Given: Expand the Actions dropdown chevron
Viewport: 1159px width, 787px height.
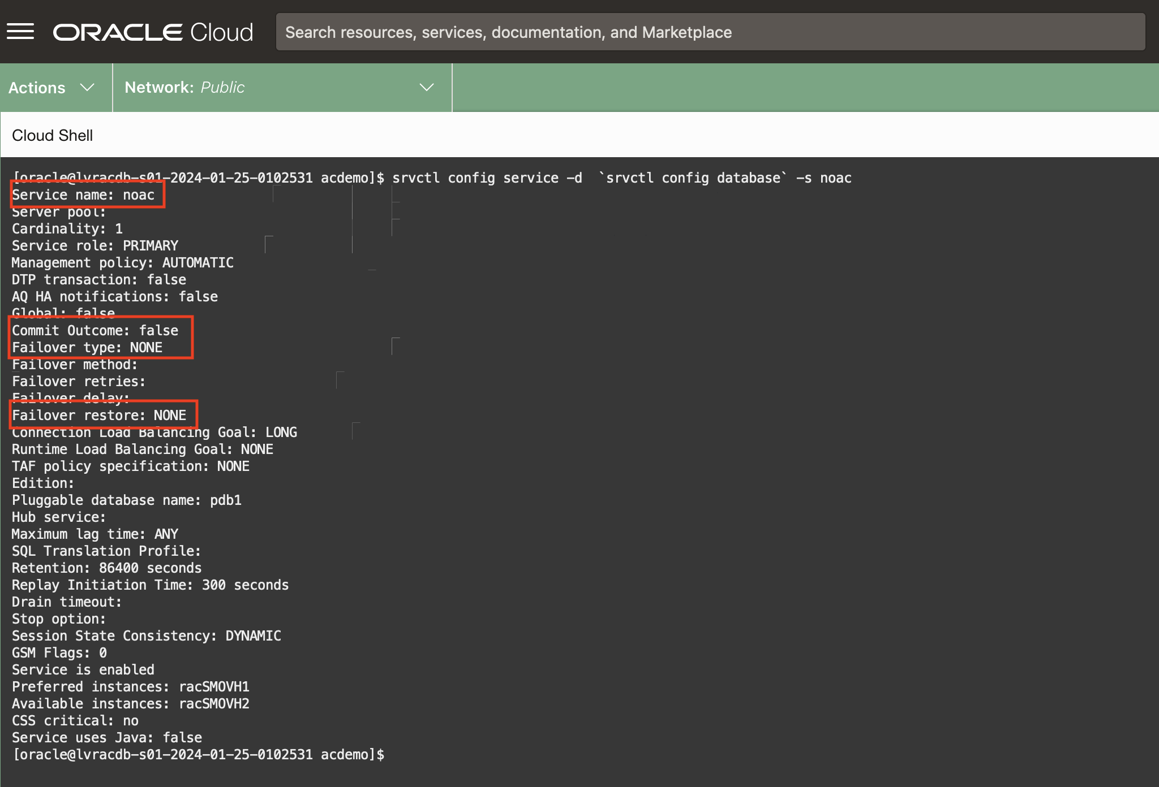Looking at the screenshot, I should click(87, 88).
